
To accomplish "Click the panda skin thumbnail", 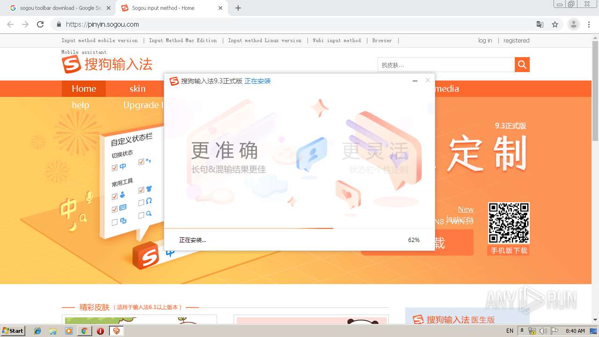I will click(312, 320).
